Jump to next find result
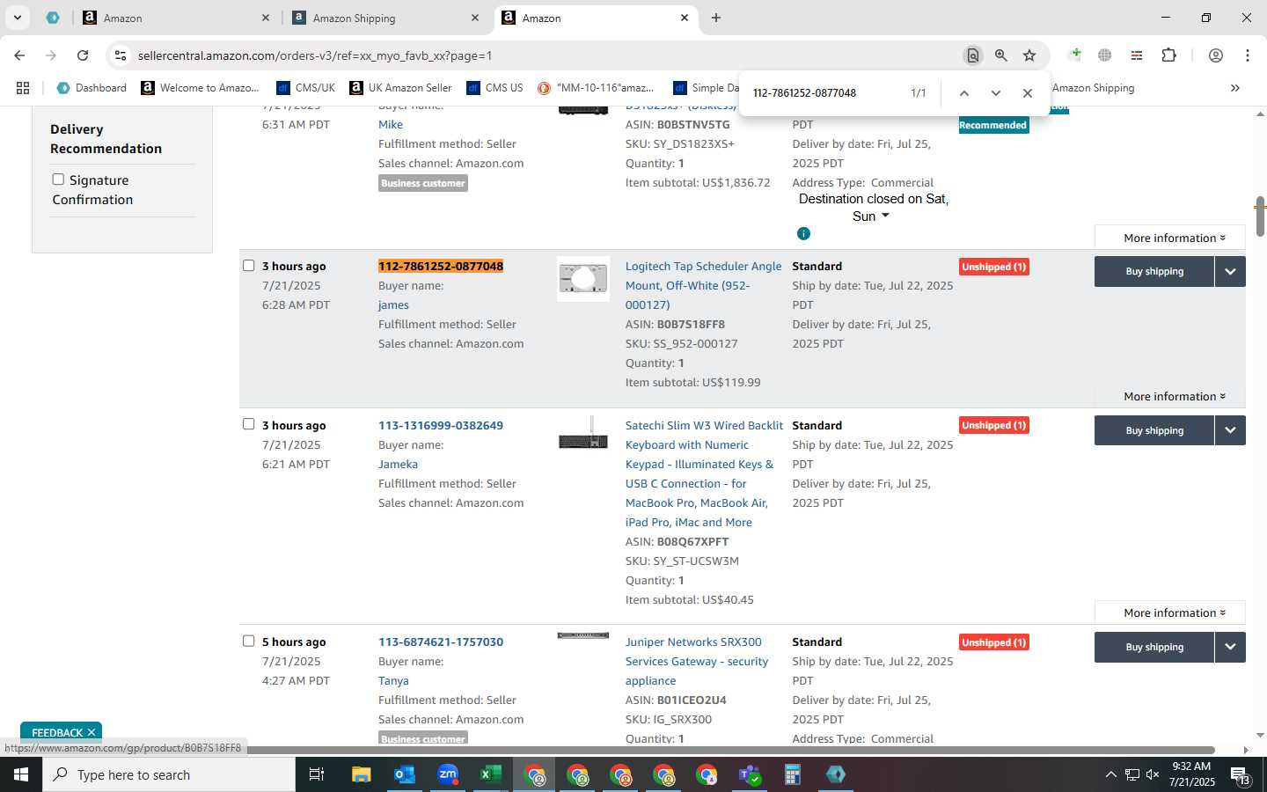 tap(996, 93)
